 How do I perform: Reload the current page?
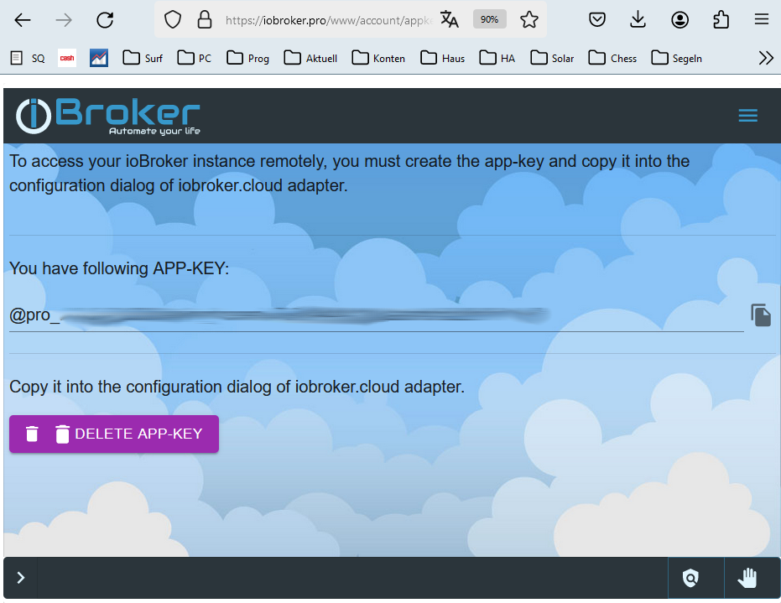pos(105,20)
